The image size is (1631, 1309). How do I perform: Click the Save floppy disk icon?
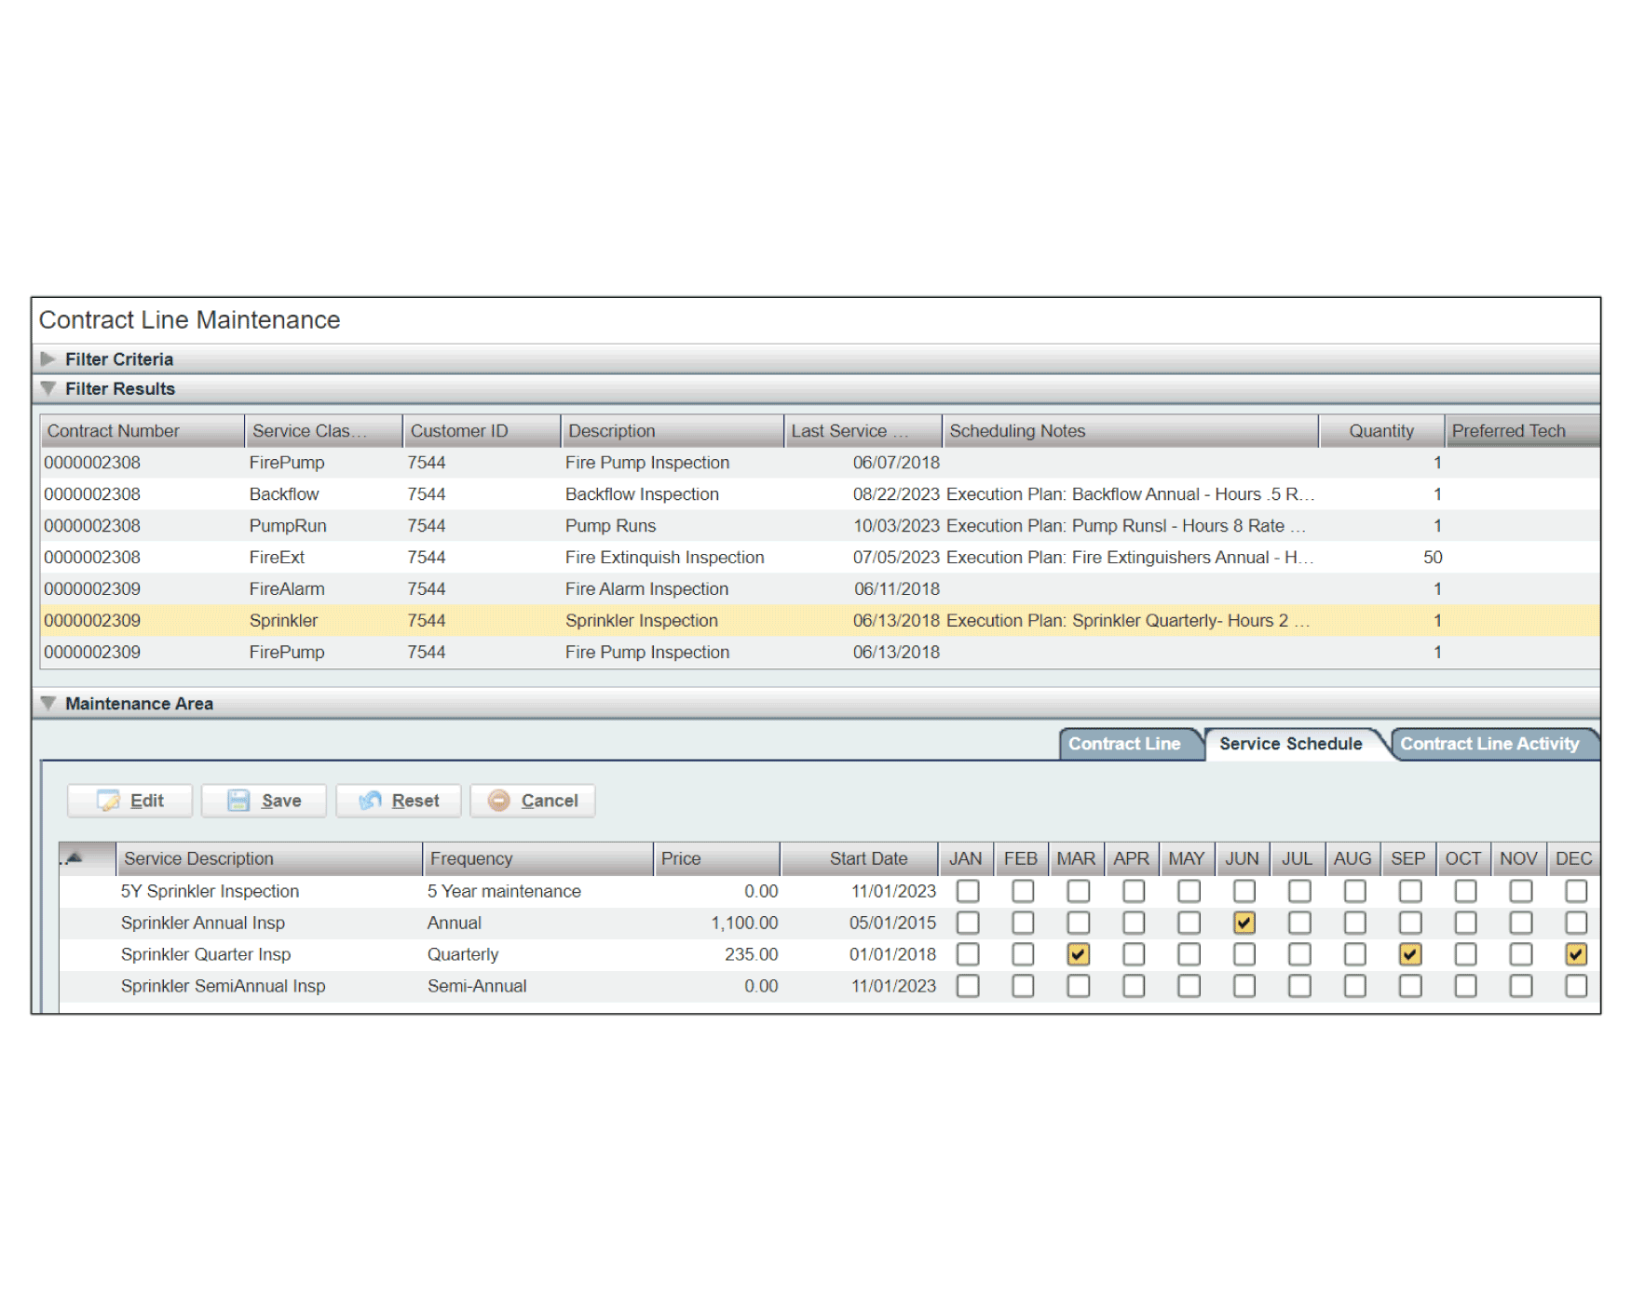click(x=238, y=801)
